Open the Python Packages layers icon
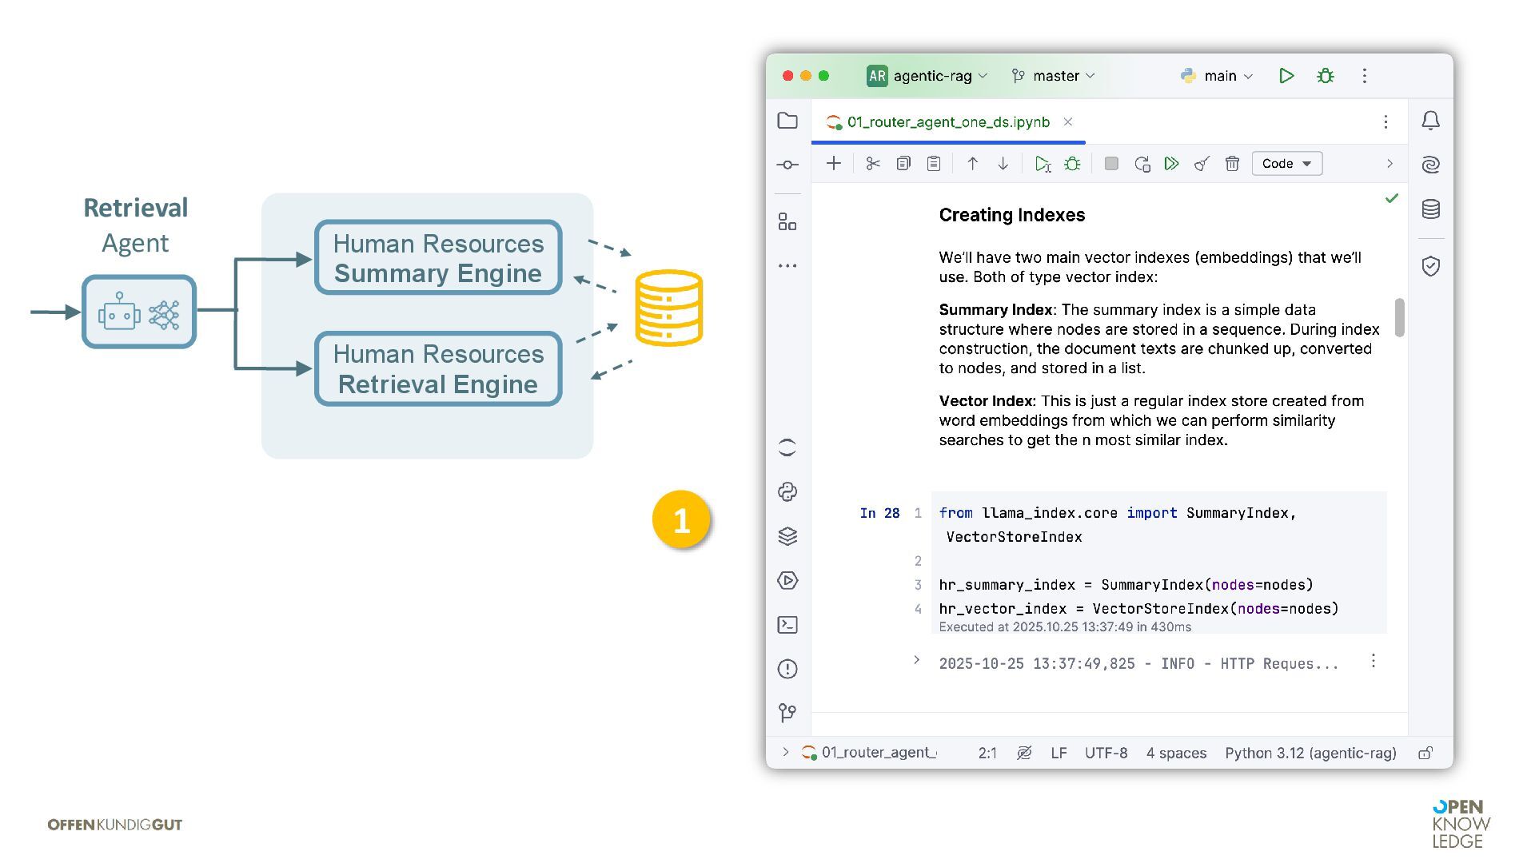Viewport: 1535px width, 863px height. click(x=787, y=536)
